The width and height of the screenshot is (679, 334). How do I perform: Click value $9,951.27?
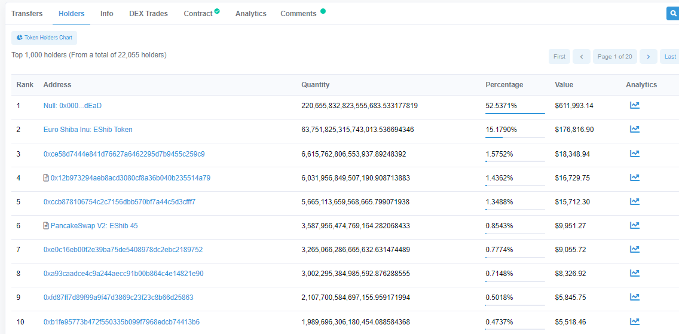570,225
